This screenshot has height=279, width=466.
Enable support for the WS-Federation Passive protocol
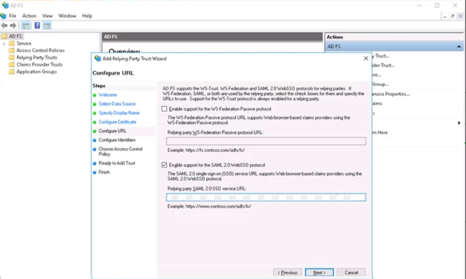165,109
